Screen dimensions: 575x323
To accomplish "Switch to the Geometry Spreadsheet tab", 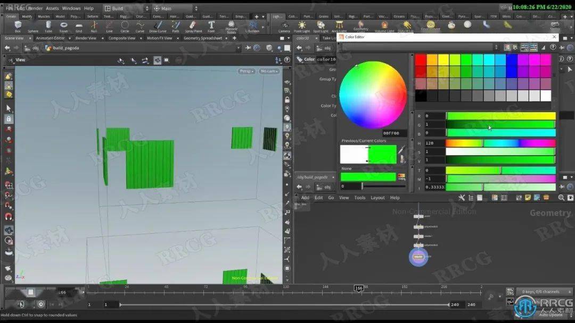I will [203, 38].
